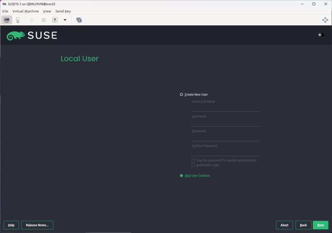
Task: Focus the Confirm Password field
Action: pyautogui.click(x=226, y=152)
